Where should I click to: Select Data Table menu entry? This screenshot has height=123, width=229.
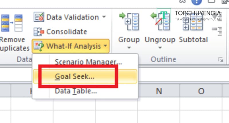pos(76,91)
